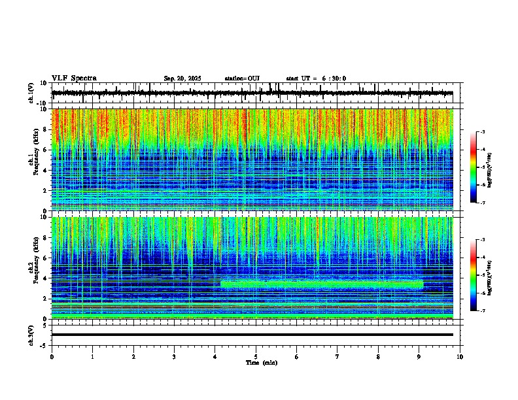The height and width of the screenshot is (400, 518).
Task: Click the 'station=OUI' header label
Action: [242, 78]
